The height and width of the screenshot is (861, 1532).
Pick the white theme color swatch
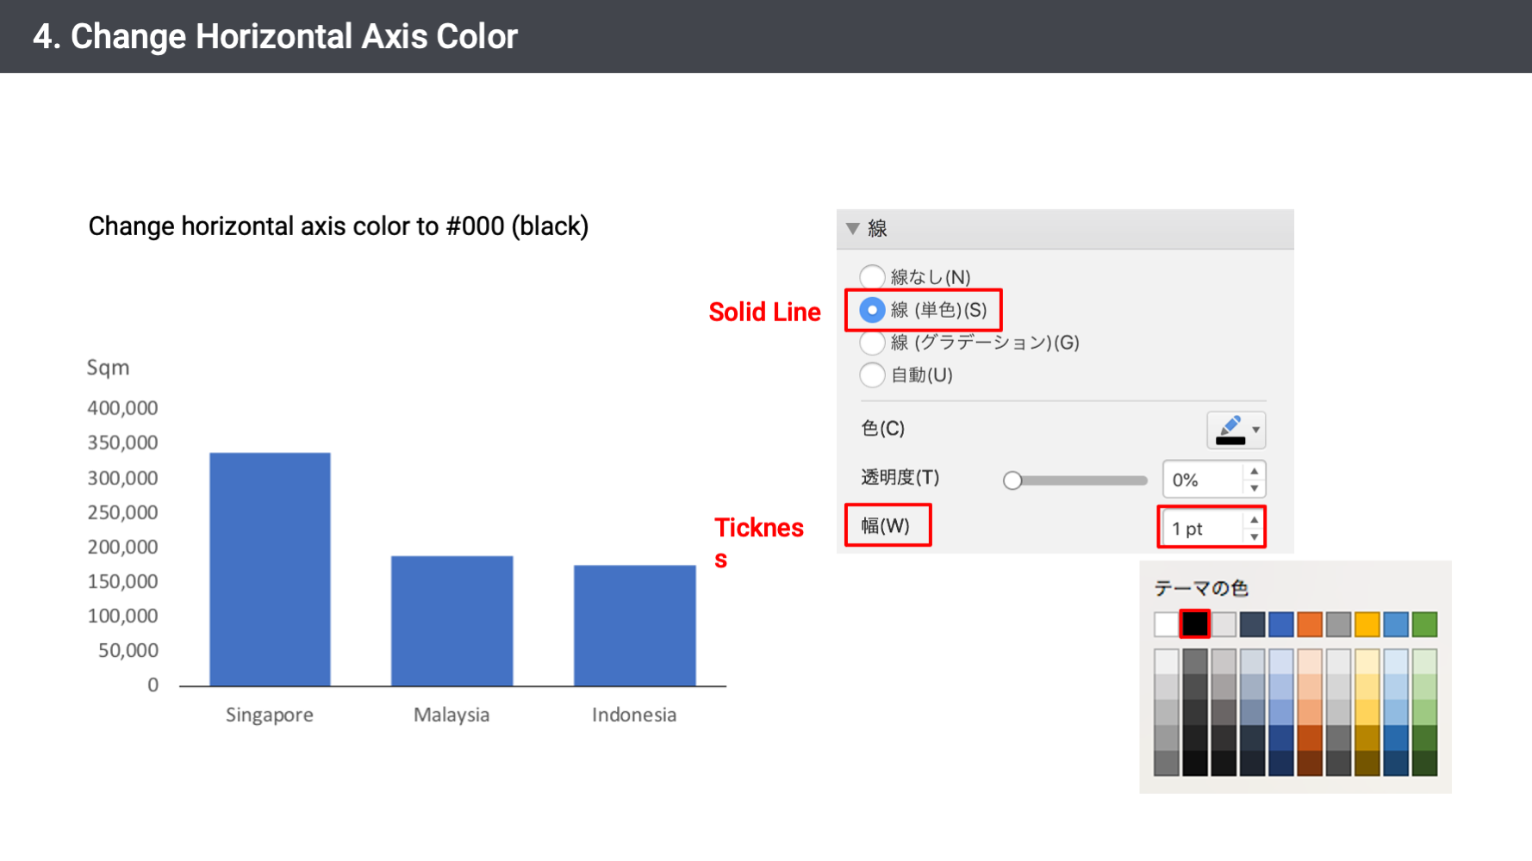1166,624
